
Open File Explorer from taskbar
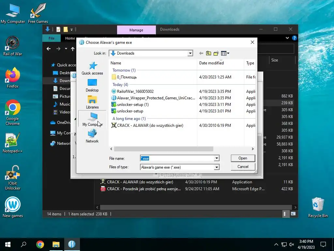[x=56, y=244]
